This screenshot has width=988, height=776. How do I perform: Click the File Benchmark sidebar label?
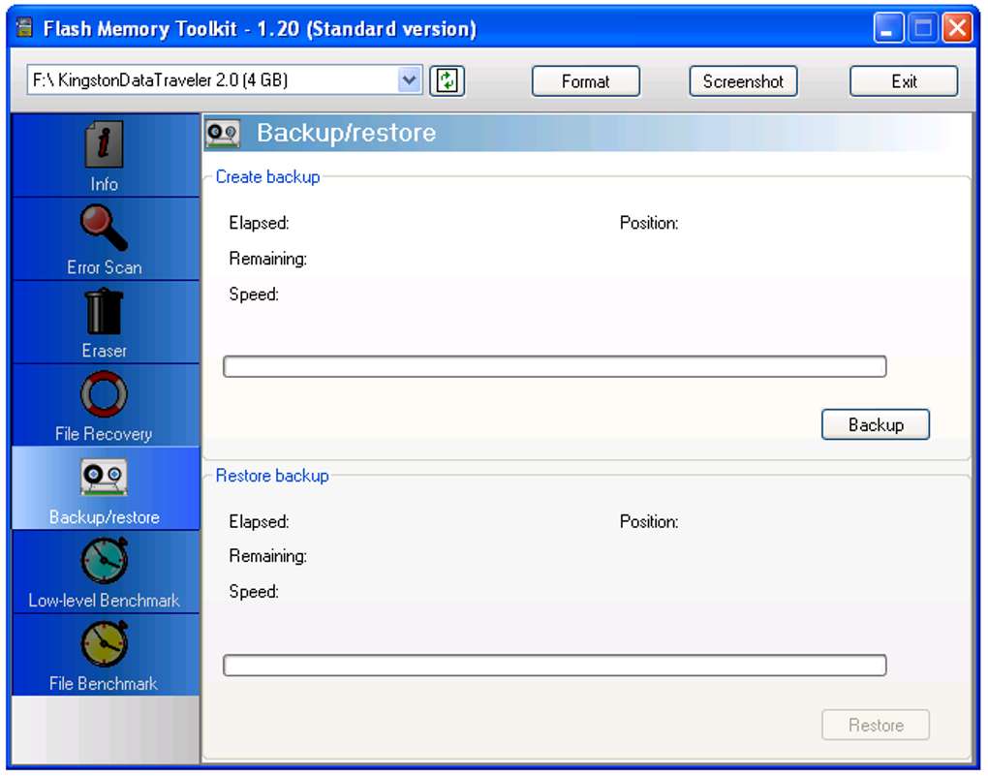pos(104,683)
